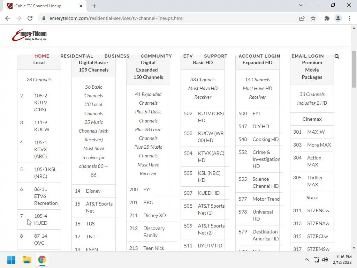Screen dimensions: 357x268
Task: Click the Thriller MAX channel 305 row
Action: pos(312,181)
